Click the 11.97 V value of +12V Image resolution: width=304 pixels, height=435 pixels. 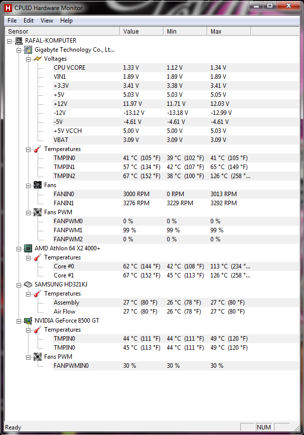coord(132,104)
